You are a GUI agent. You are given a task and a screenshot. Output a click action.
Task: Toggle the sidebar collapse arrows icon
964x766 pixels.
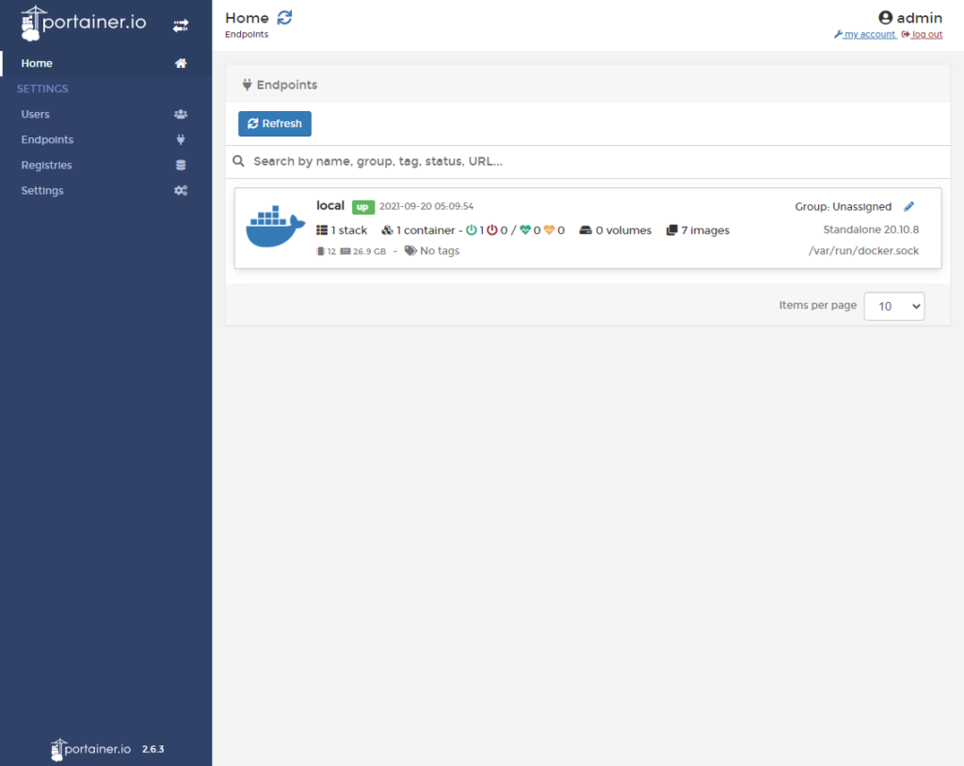pos(181,25)
